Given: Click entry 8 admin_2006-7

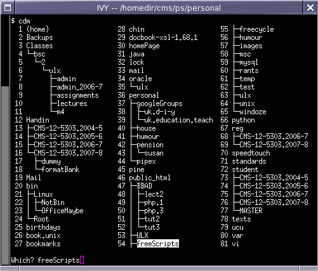Looking at the screenshot, I should coord(79,87).
